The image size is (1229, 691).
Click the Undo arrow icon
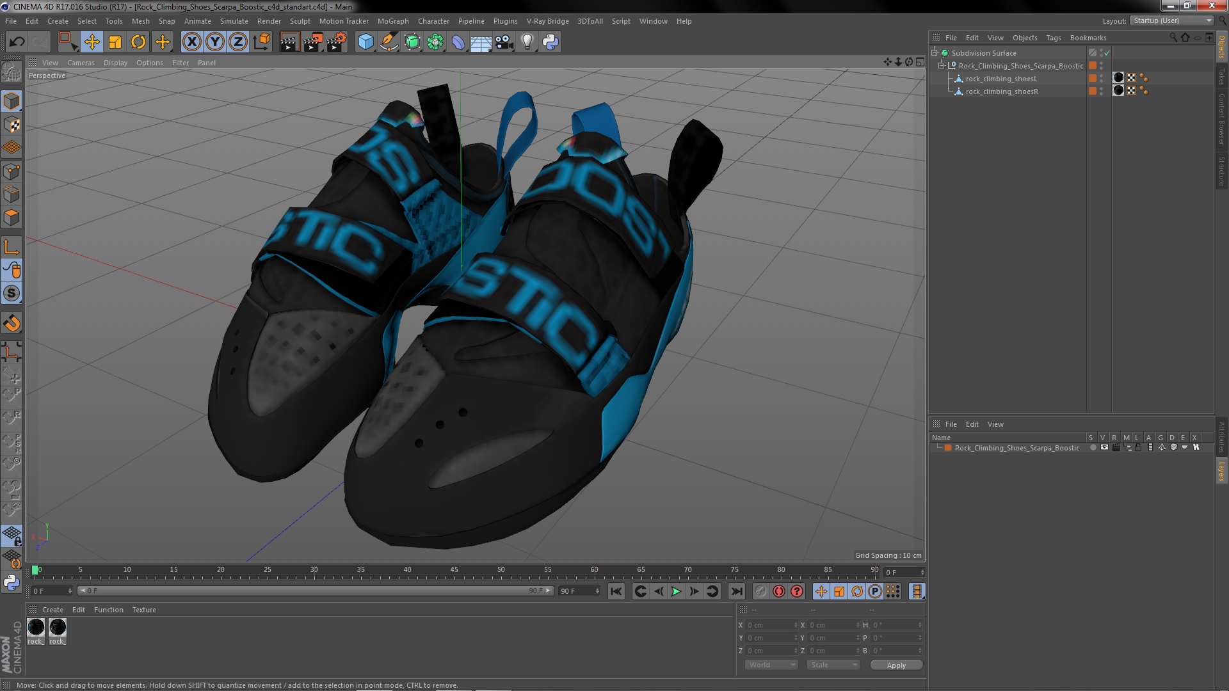coord(17,42)
